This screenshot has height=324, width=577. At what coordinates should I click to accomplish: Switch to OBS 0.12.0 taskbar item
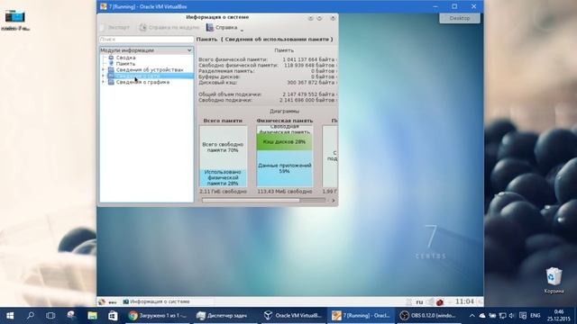tap(428, 316)
